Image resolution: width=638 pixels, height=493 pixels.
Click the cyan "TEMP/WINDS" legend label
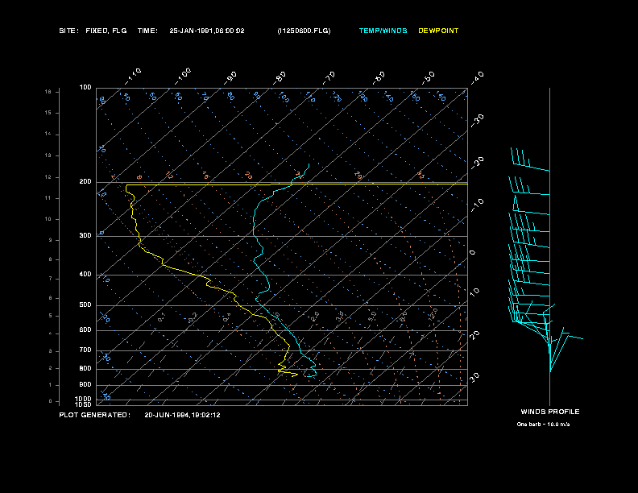click(x=383, y=31)
